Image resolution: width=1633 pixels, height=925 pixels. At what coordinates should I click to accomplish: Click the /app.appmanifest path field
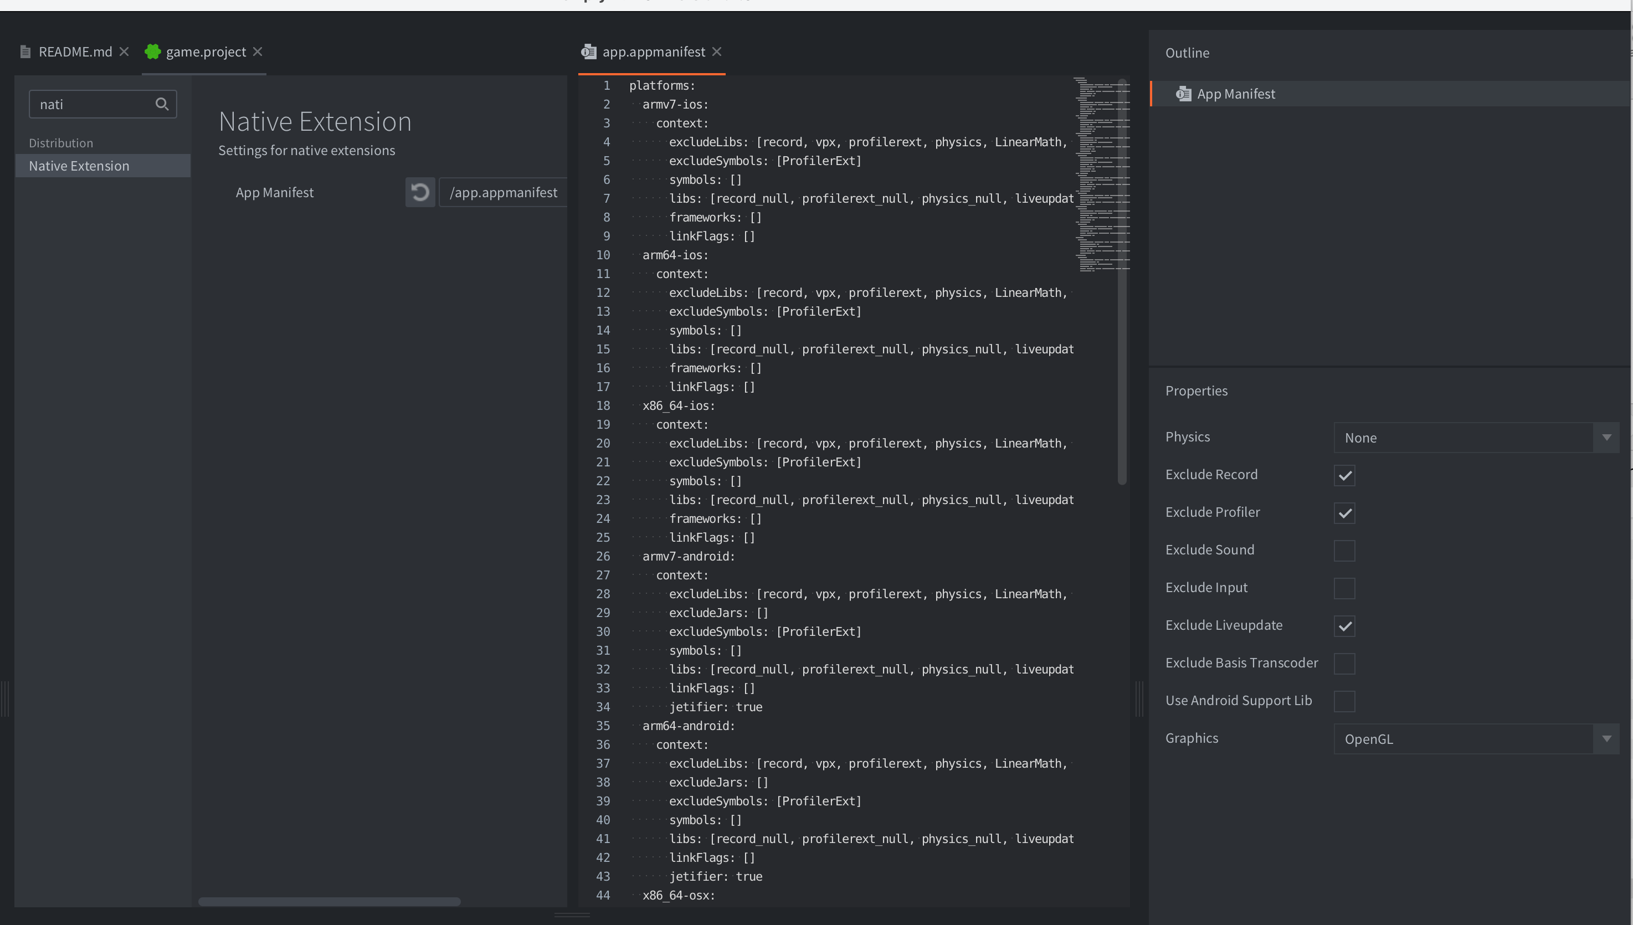tap(503, 193)
